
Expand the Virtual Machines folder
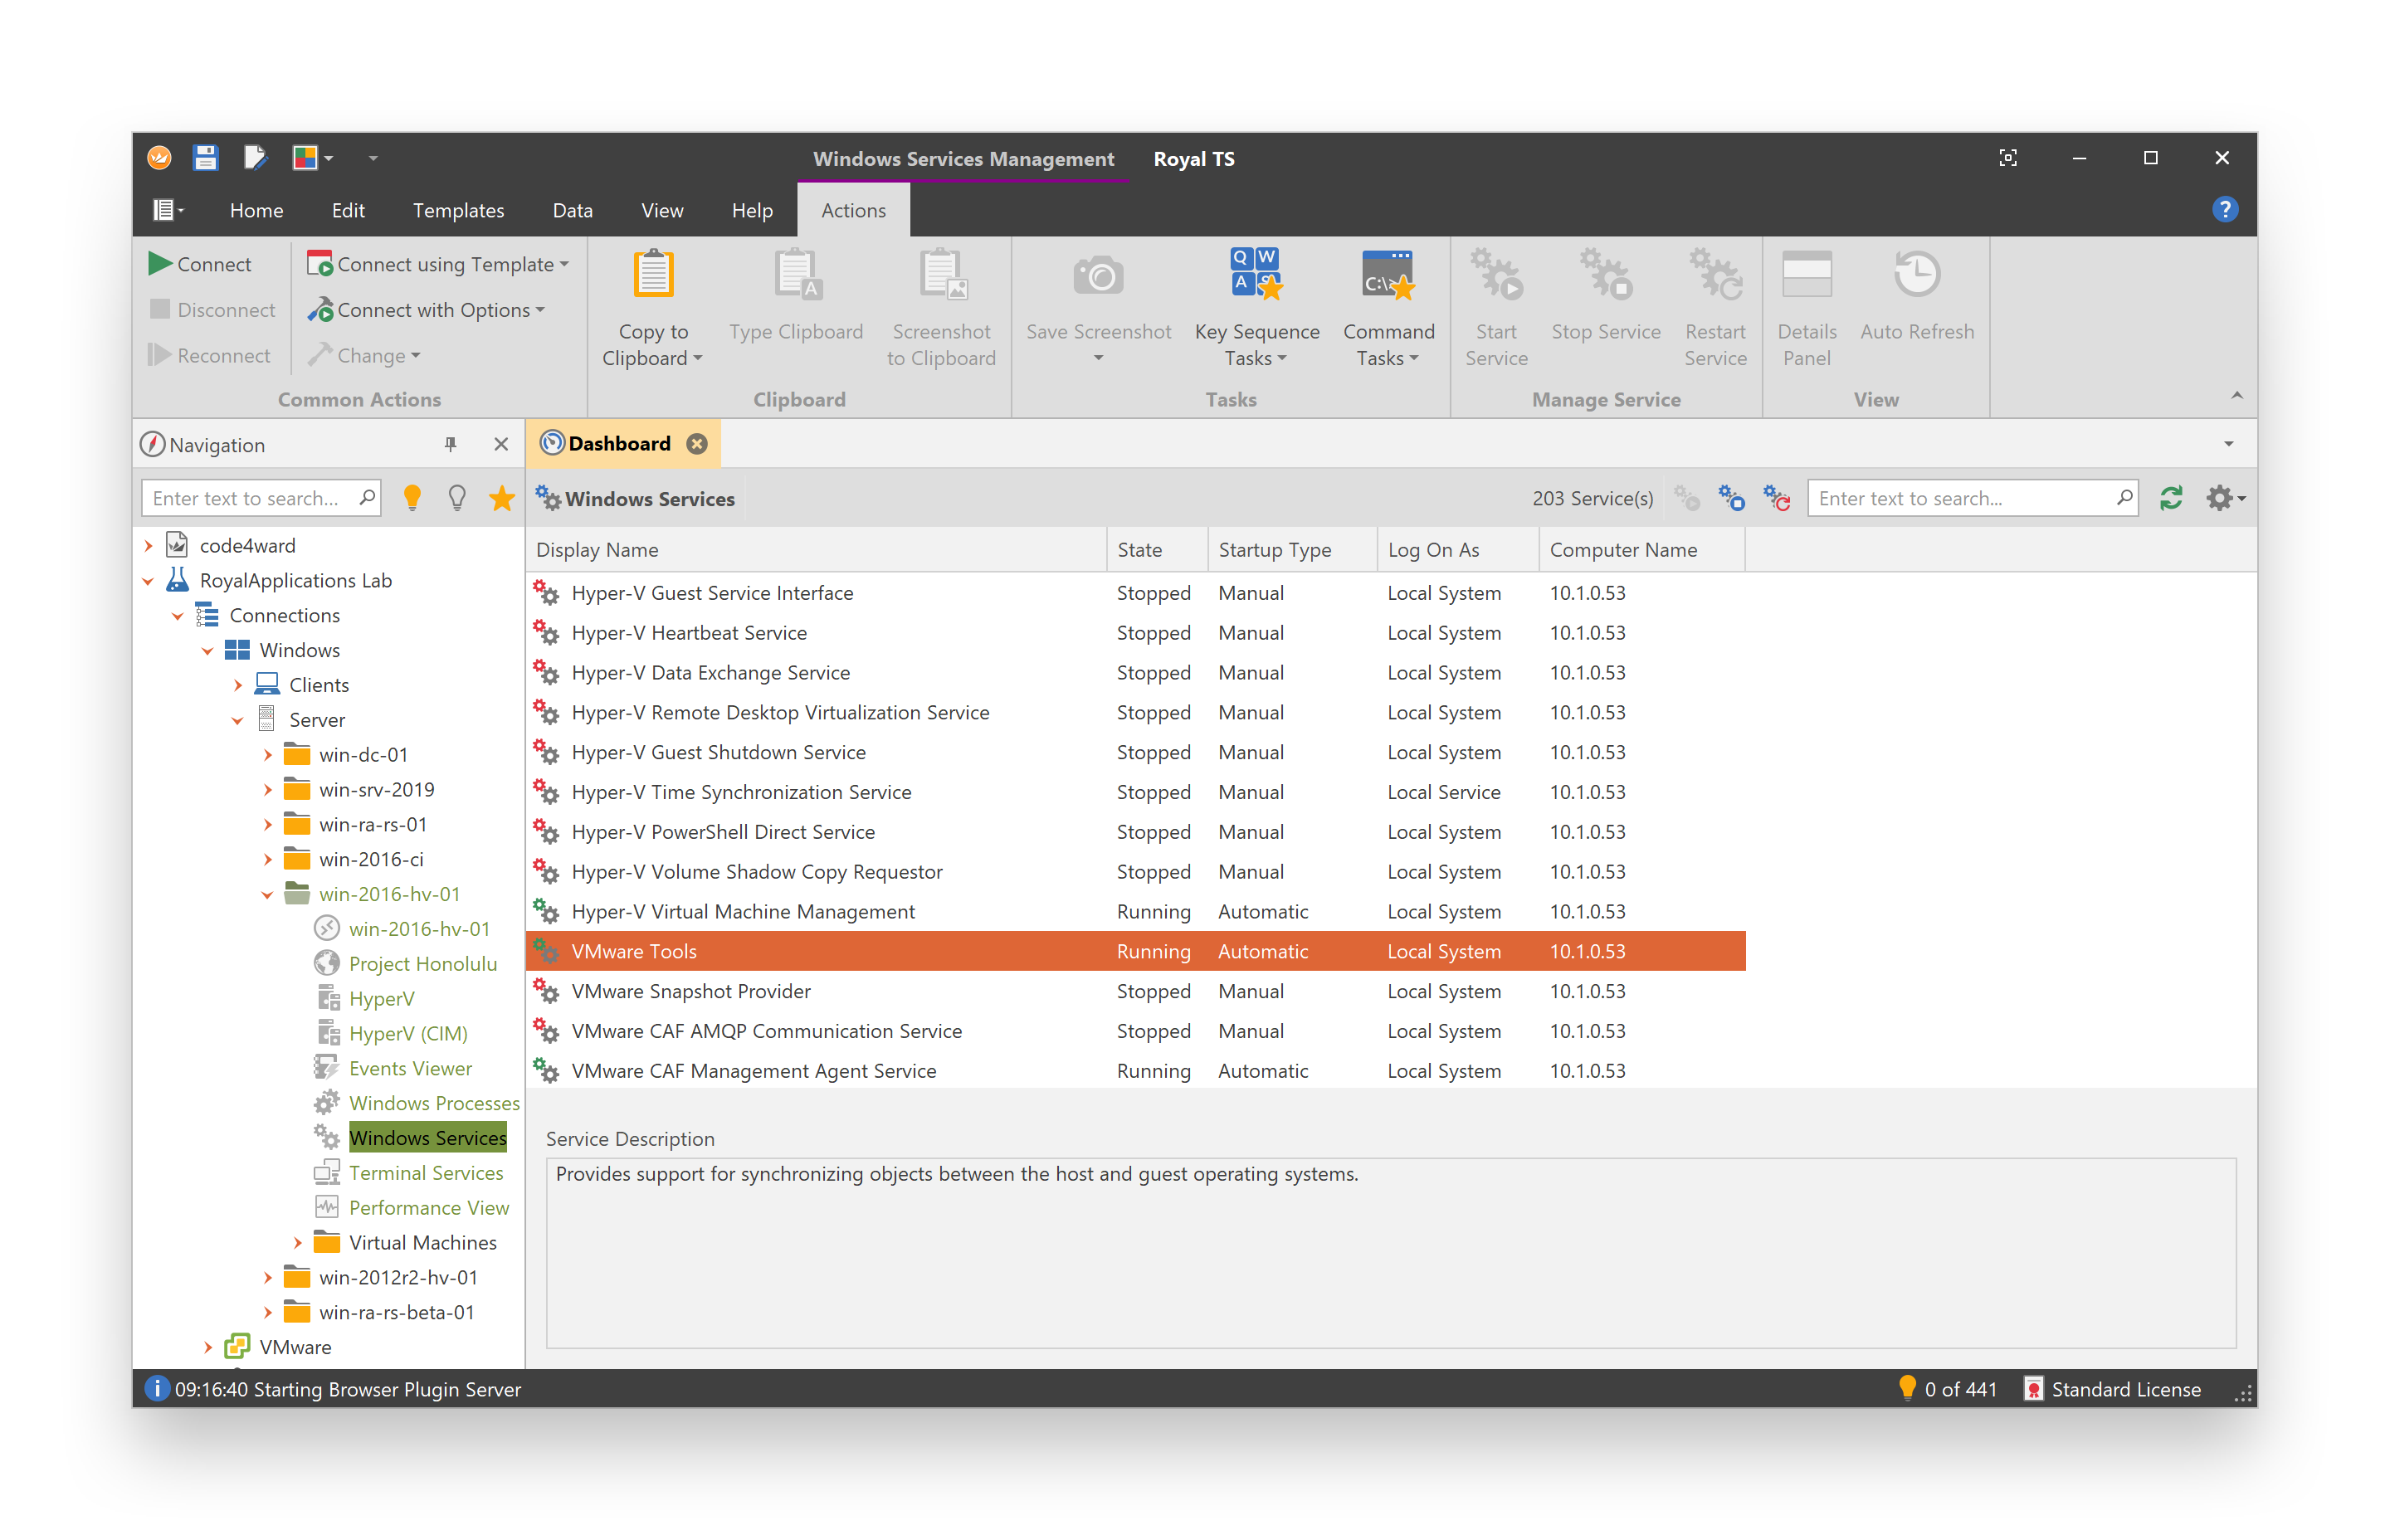pyautogui.click(x=298, y=1243)
